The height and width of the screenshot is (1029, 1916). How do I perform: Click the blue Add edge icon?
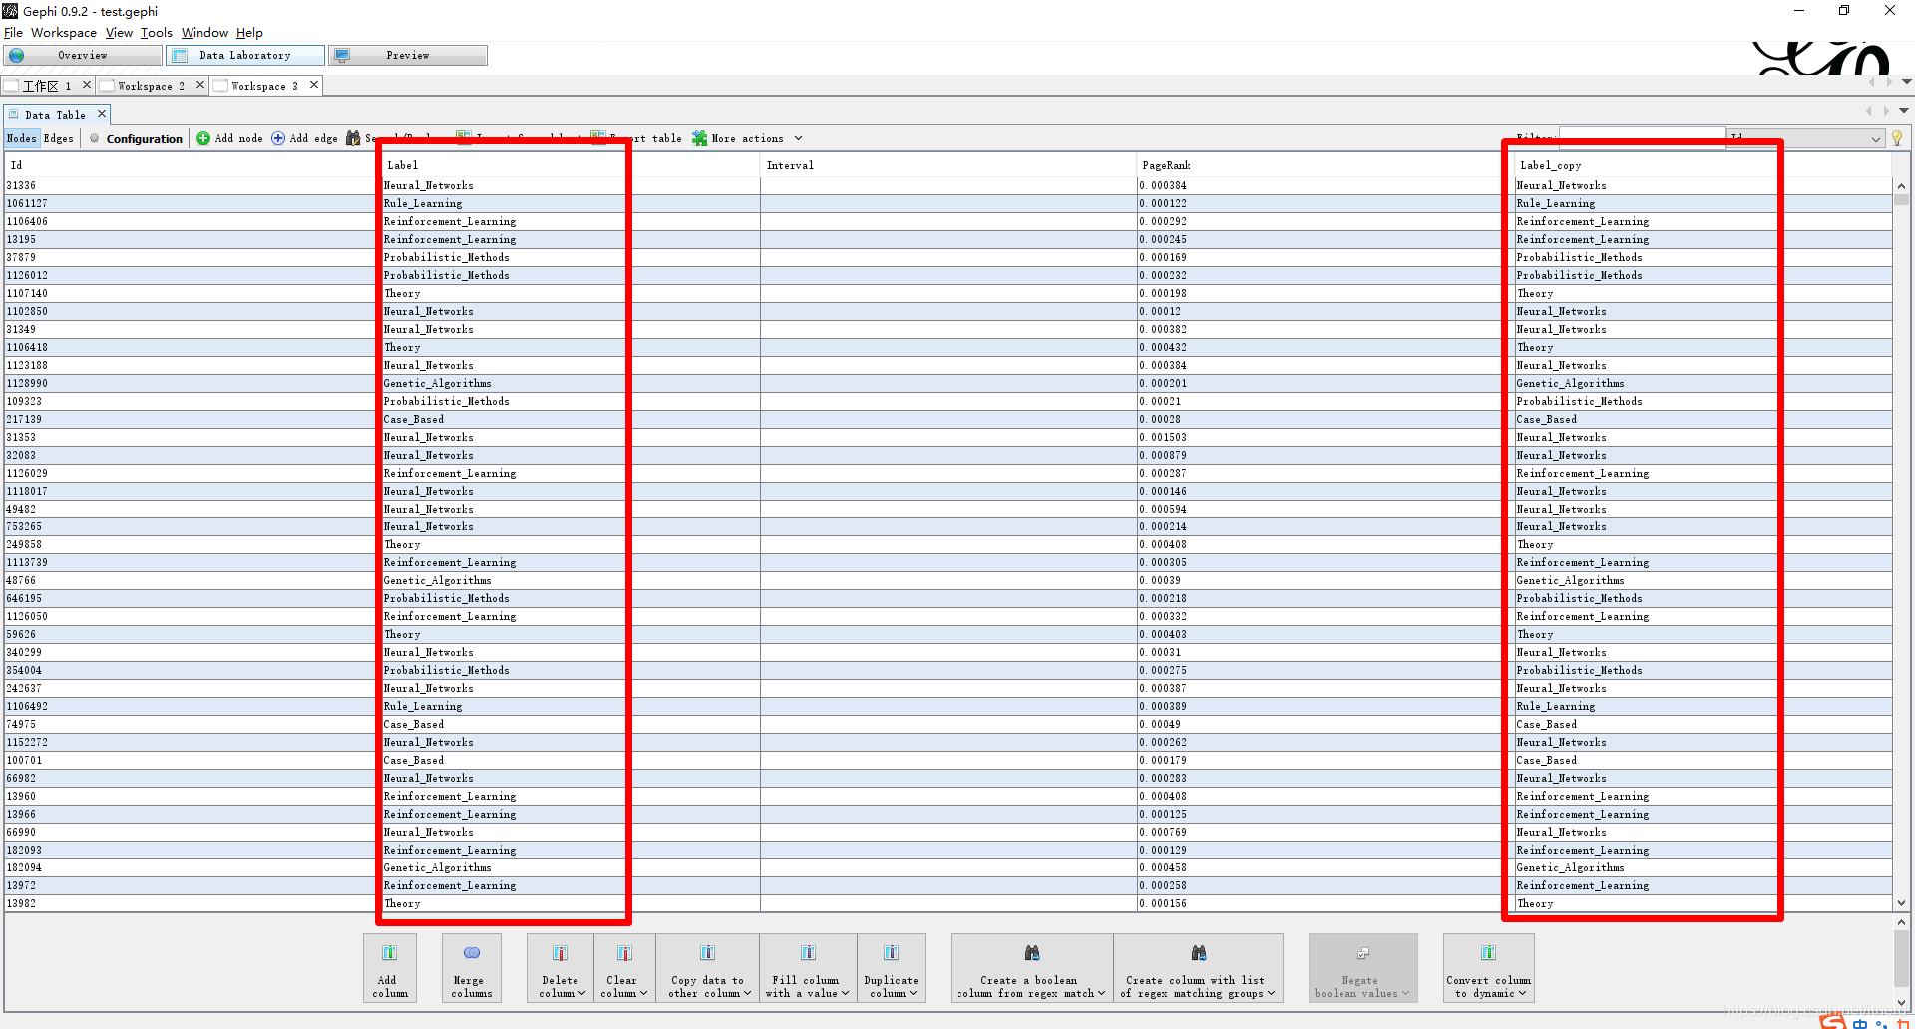click(278, 138)
